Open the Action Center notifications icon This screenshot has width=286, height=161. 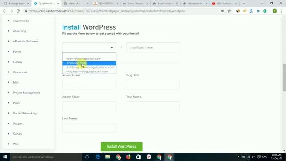click(x=258, y=157)
